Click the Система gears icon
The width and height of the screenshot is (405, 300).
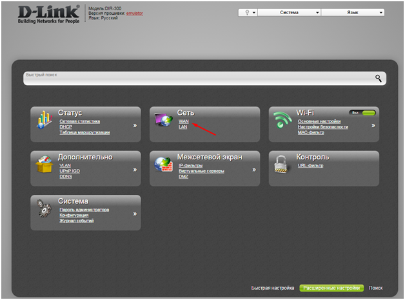click(x=44, y=209)
